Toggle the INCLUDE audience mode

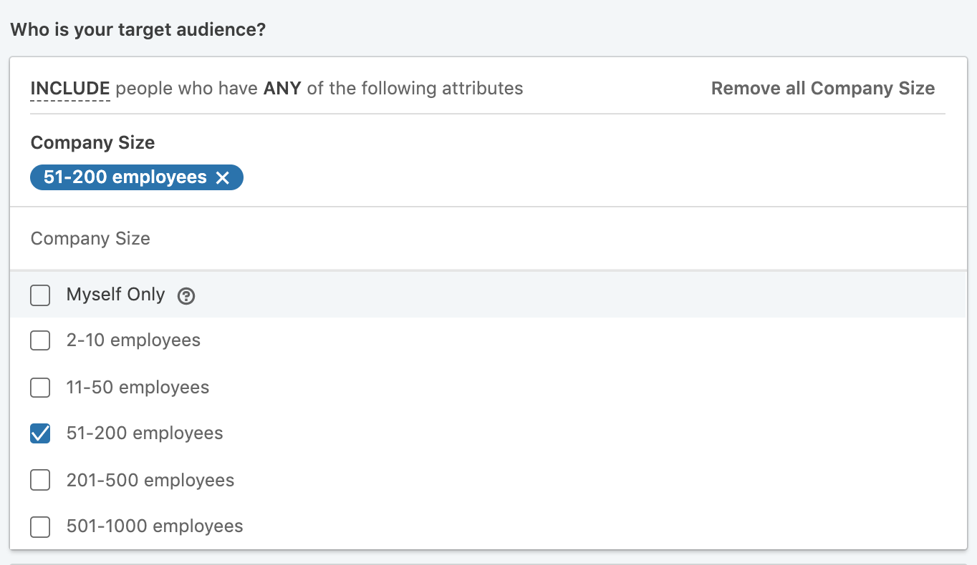click(x=70, y=89)
